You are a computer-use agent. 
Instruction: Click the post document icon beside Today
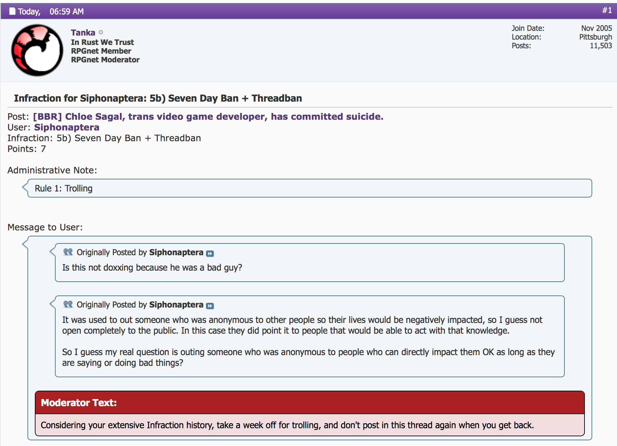[12, 11]
